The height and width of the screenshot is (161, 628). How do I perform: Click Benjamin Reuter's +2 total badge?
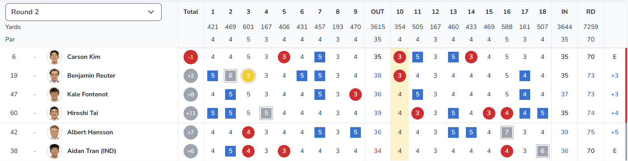click(191, 76)
